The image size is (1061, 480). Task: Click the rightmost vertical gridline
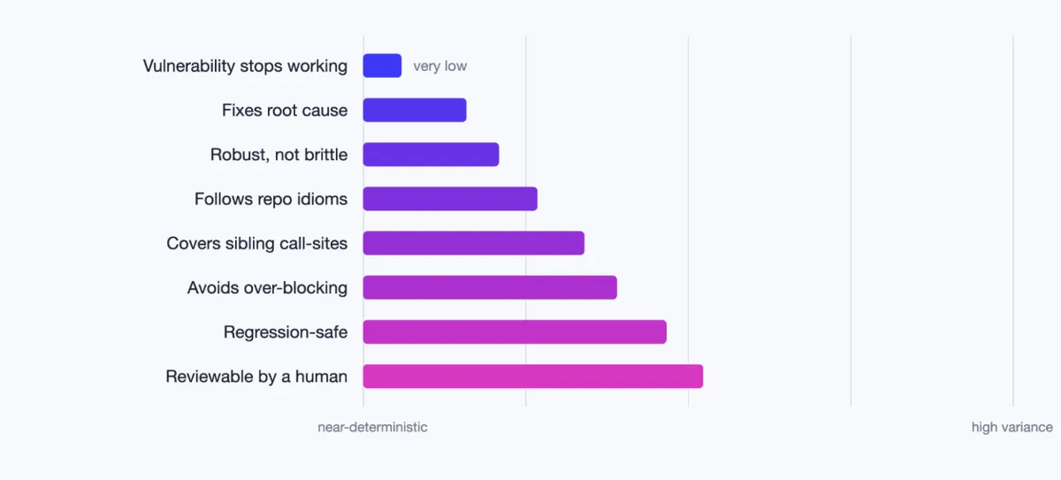[x=1013, y=221]
